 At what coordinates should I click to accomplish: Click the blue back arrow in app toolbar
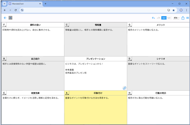(x=5, y=18)
